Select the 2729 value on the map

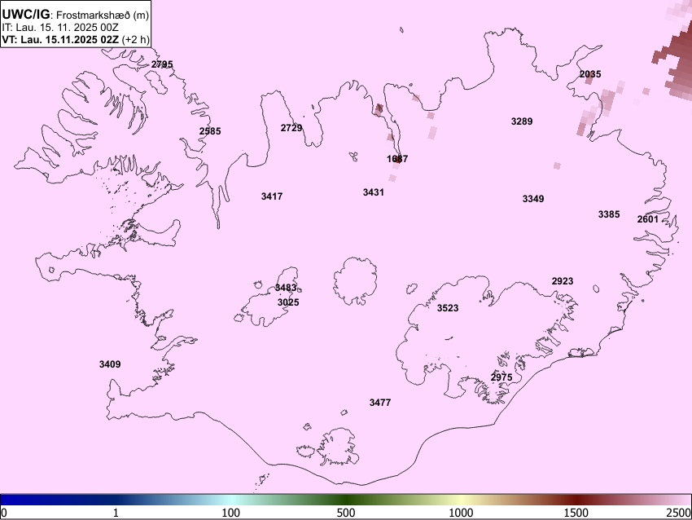coord(291,128)
